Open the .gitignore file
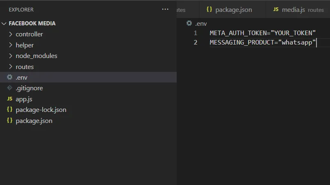The width and height of the screenshot is (330, 185). (x=29, y=88)
